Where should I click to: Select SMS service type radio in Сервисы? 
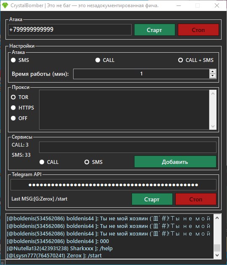pyautogui.click(x=87, y=162)
